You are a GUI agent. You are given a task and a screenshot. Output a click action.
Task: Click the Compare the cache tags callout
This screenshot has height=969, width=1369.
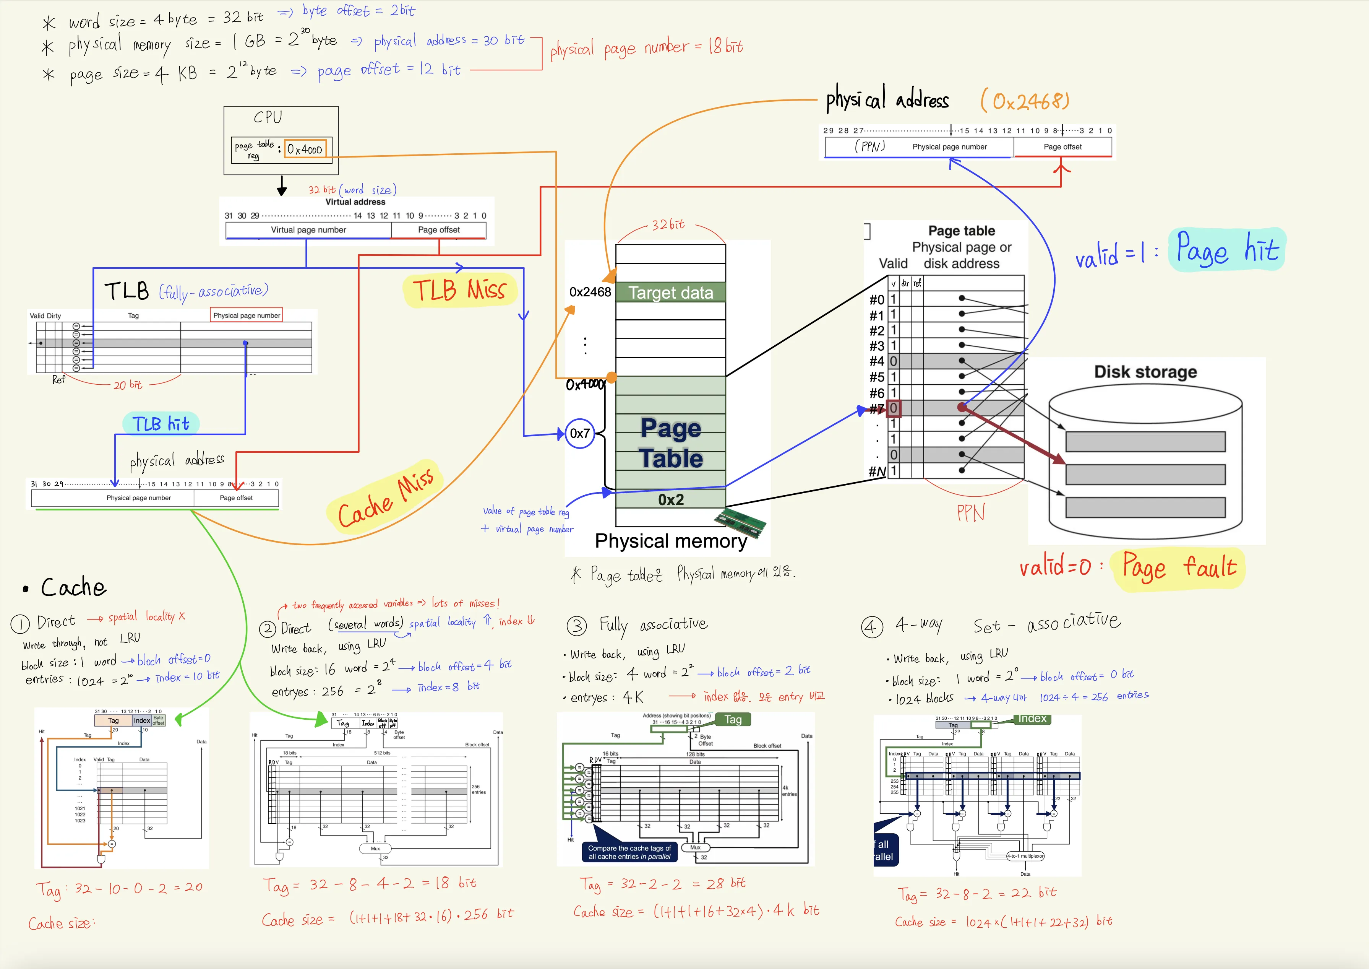[x=629, y=852]
